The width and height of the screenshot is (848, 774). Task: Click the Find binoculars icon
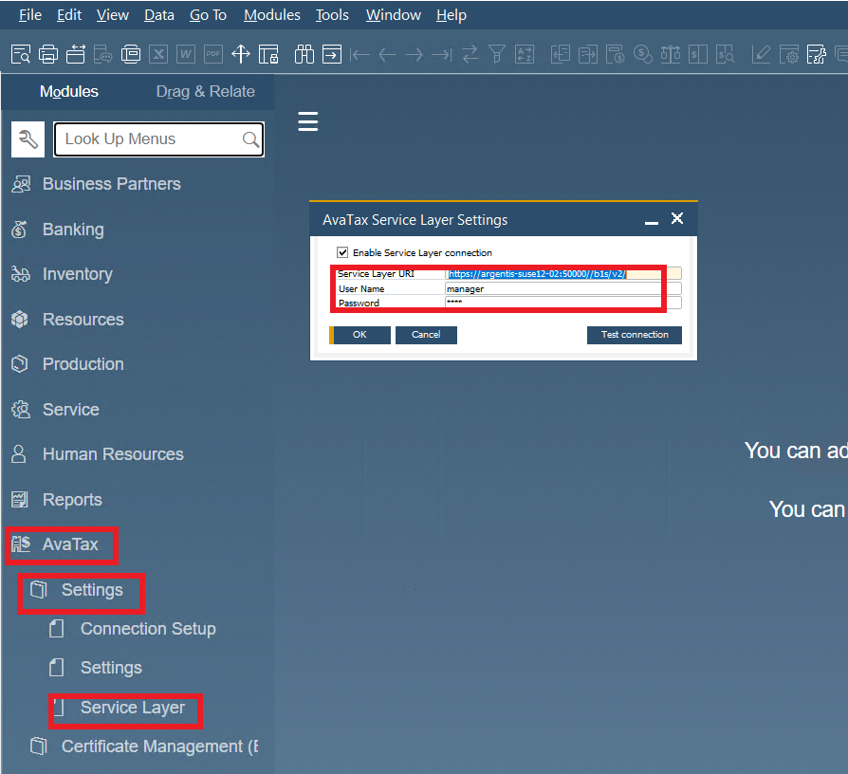pos(304,55)
